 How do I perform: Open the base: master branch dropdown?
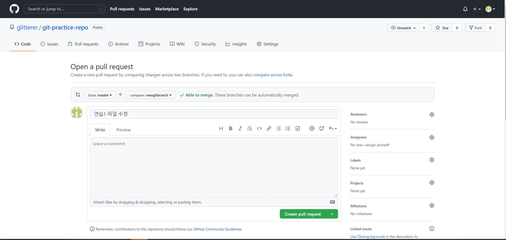coord(100,95)
